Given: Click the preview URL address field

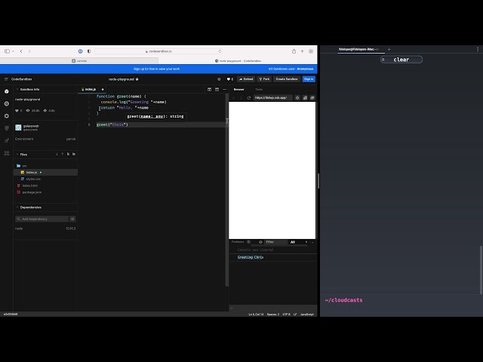Looking at the screenshot, I should (x=273, y=98).
